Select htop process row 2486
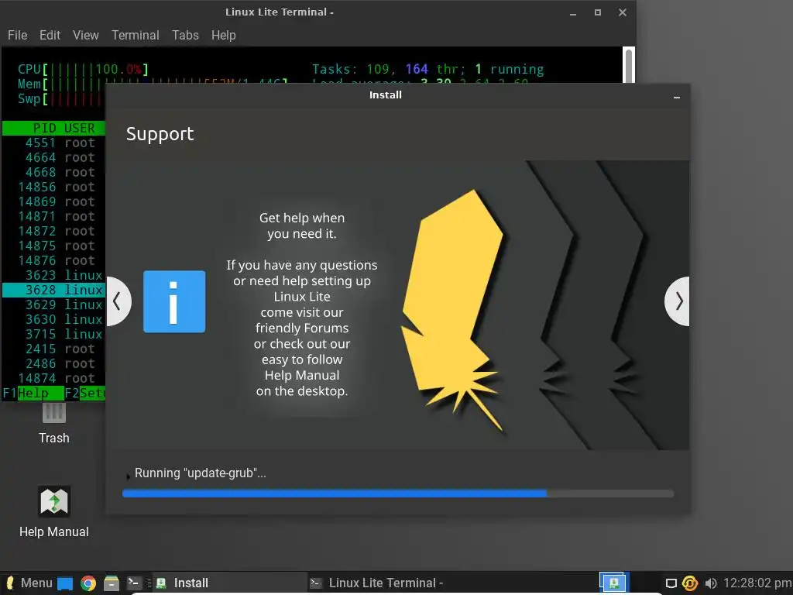This screenshot has width=793, height=595. (53, 363)
